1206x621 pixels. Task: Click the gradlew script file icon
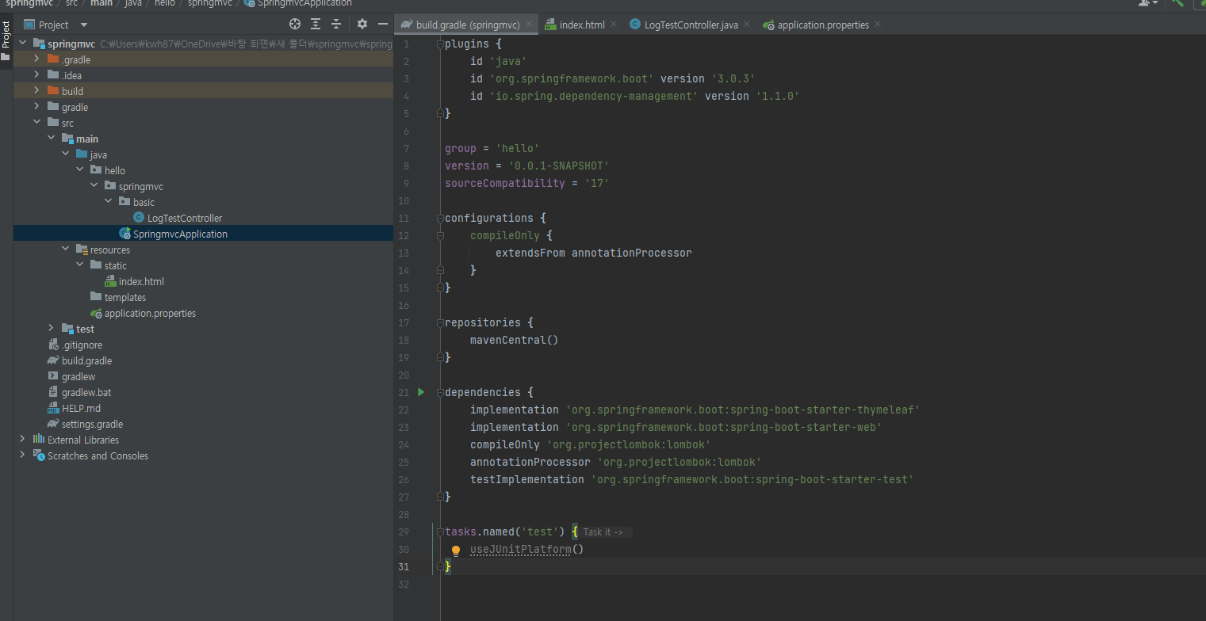tap(53, 376)
